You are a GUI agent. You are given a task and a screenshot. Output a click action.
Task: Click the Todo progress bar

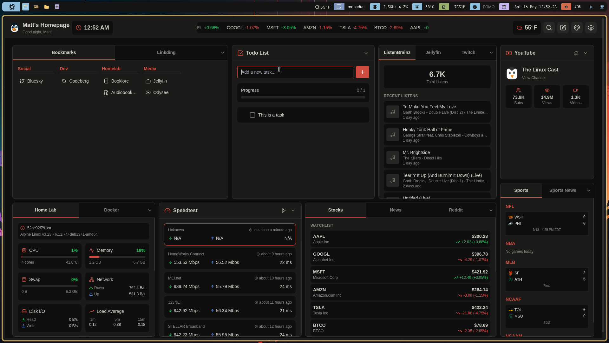click(303, 97)
